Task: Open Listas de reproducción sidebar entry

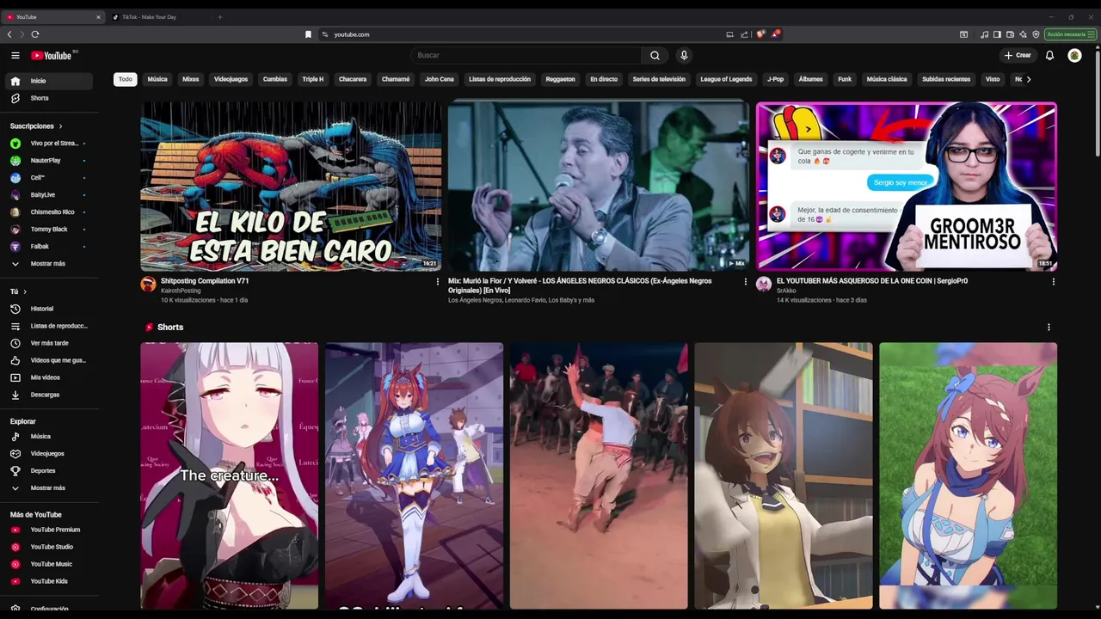Action: click(47, 326)
